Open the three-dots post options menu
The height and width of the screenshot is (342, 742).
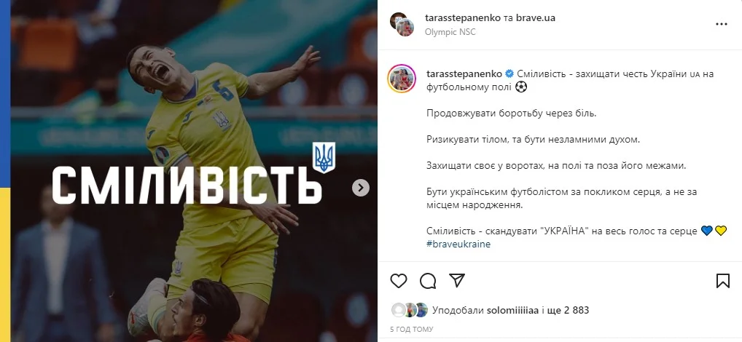pos(721,24)
